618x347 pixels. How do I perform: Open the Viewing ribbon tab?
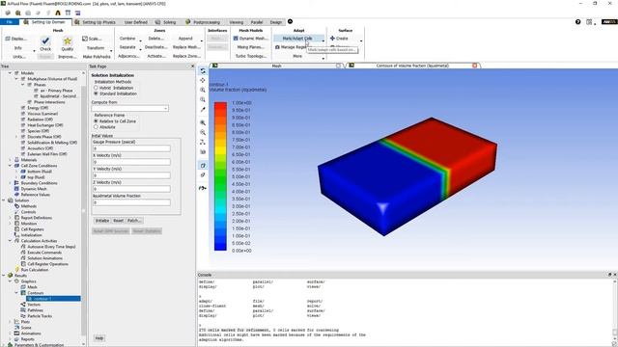236,22
